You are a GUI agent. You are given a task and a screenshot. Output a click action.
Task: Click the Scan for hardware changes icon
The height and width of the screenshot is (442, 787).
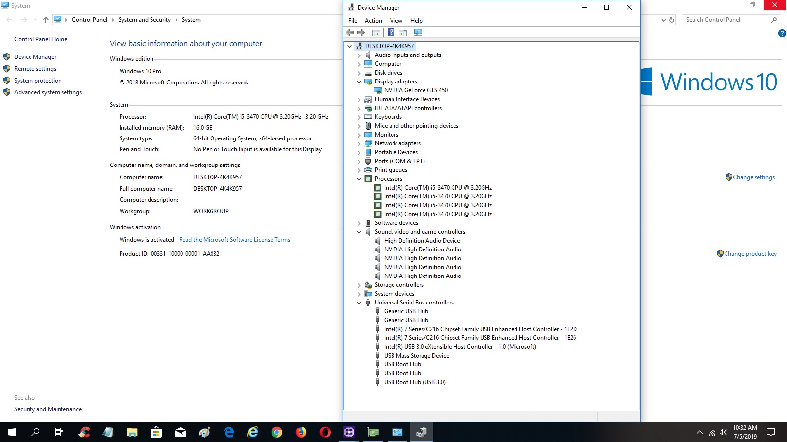pyautogui.click(x=418, y=33)
